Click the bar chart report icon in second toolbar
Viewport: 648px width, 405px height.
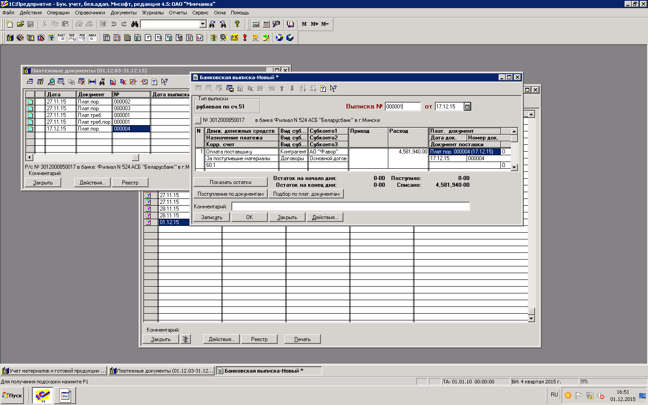coord(199,37)
